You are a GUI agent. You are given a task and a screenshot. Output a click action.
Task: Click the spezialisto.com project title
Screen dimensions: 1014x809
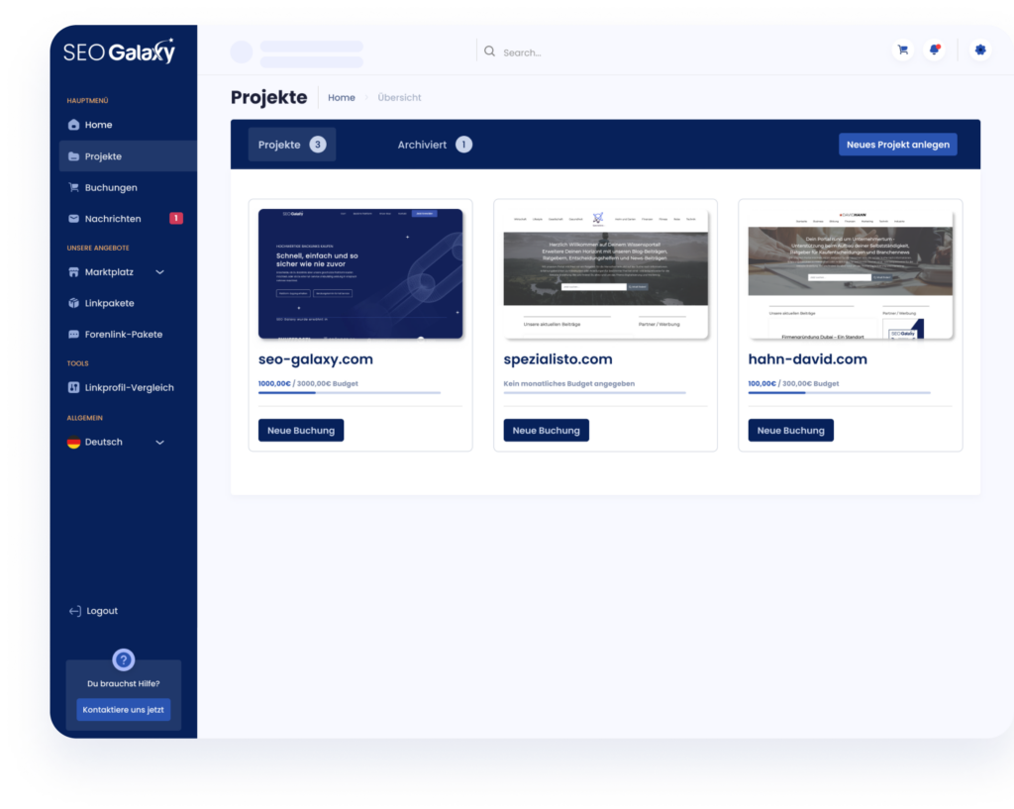point(558,359)
